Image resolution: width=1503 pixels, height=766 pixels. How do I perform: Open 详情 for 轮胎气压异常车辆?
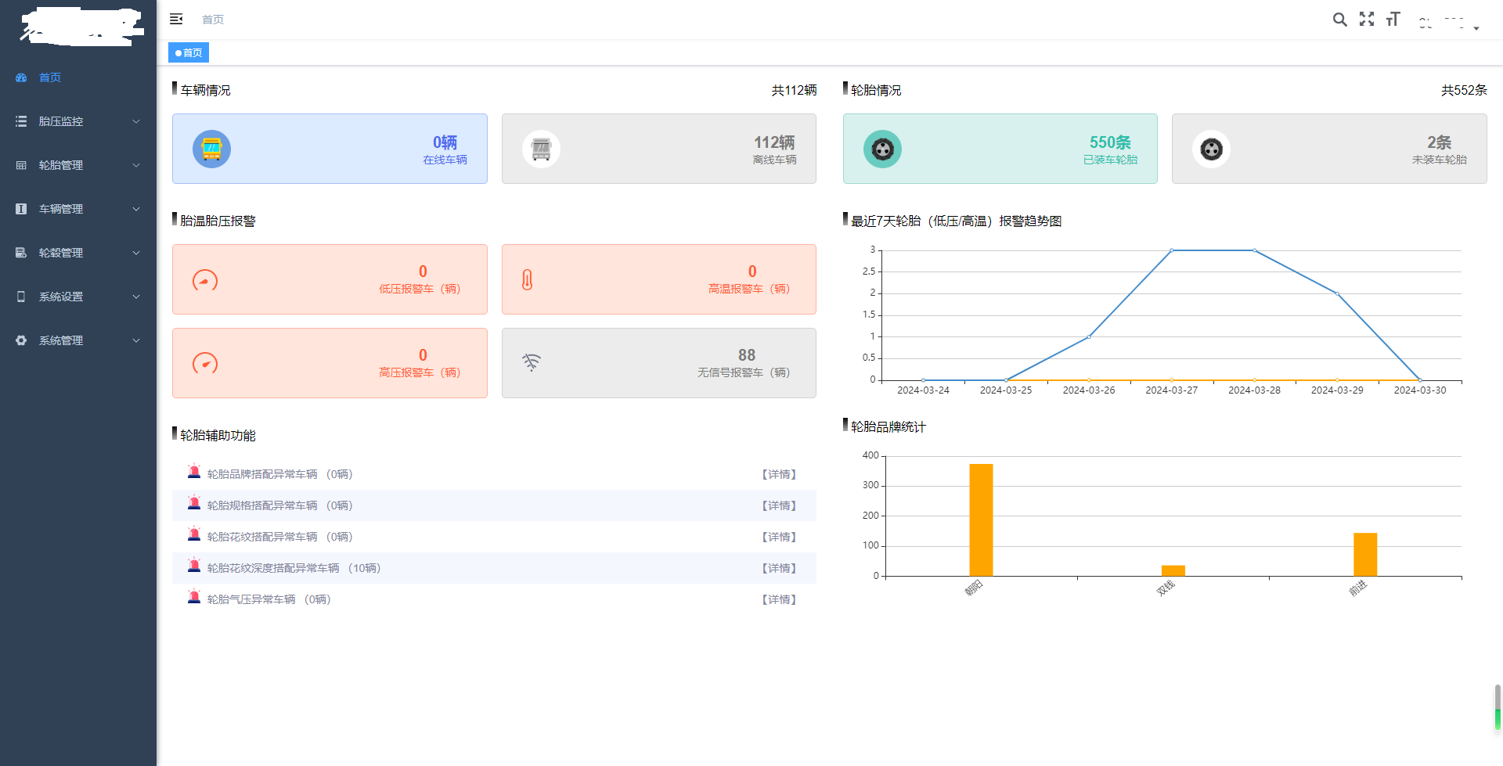pos(779,599)
